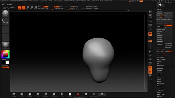Toggle the Zsub sculpt mode button

(60, 7)
